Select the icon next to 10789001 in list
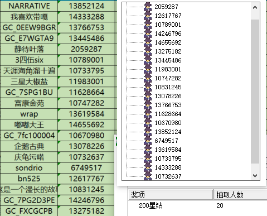Image resolution: width=267 pixels, height=216 pixels. [148, 25]
